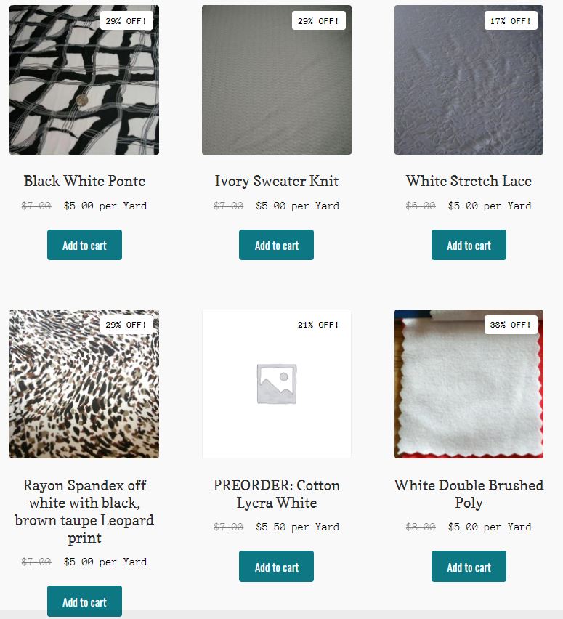
Task: Open the leopard print Rayon Spandex image
Action: click(84, 384)
